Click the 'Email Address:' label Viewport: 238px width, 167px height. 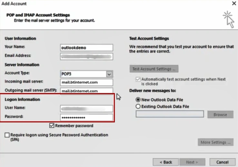coord(18,56)
